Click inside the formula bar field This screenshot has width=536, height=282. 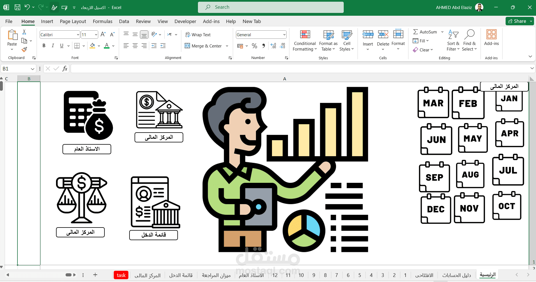[x=300, y=69]
